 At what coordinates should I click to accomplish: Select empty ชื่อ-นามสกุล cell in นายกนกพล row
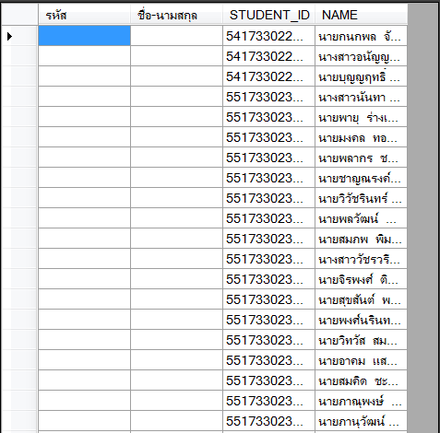coord(176,36)
